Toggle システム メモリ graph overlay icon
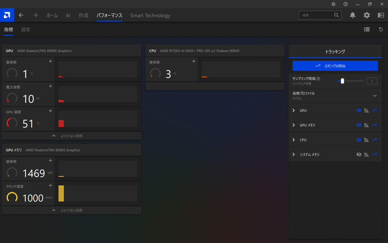Image resolution: width=388 pixels, height=243 pixels. click(x=367, y=155)
